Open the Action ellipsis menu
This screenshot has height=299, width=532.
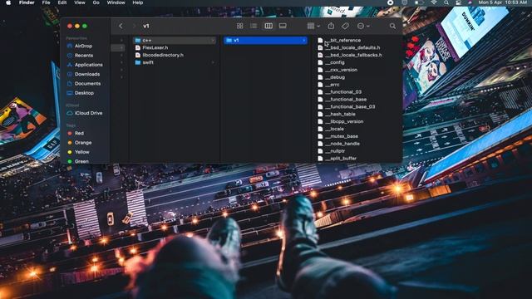(363, 26)
